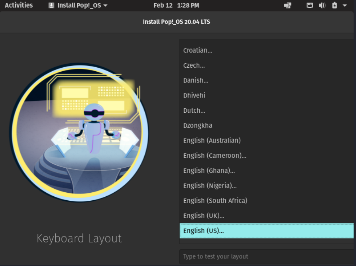Open the Install Pop!_OS app menu
Viewport: 356px width, 266px height.
(78, 5)
